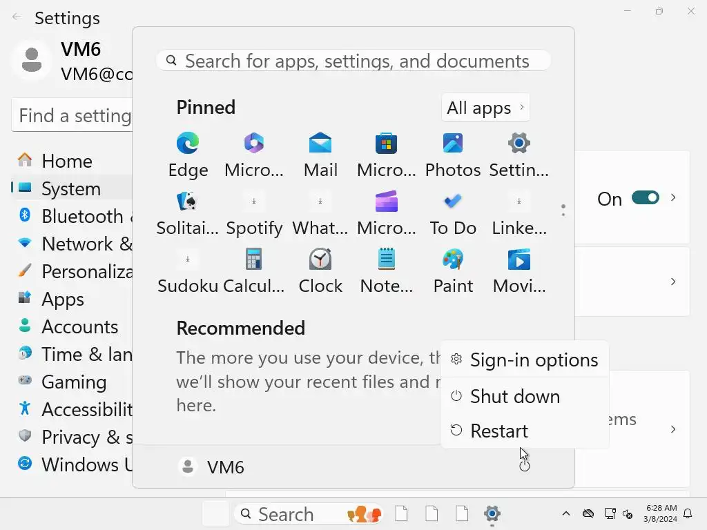Open the To Do app

point(453,213)
